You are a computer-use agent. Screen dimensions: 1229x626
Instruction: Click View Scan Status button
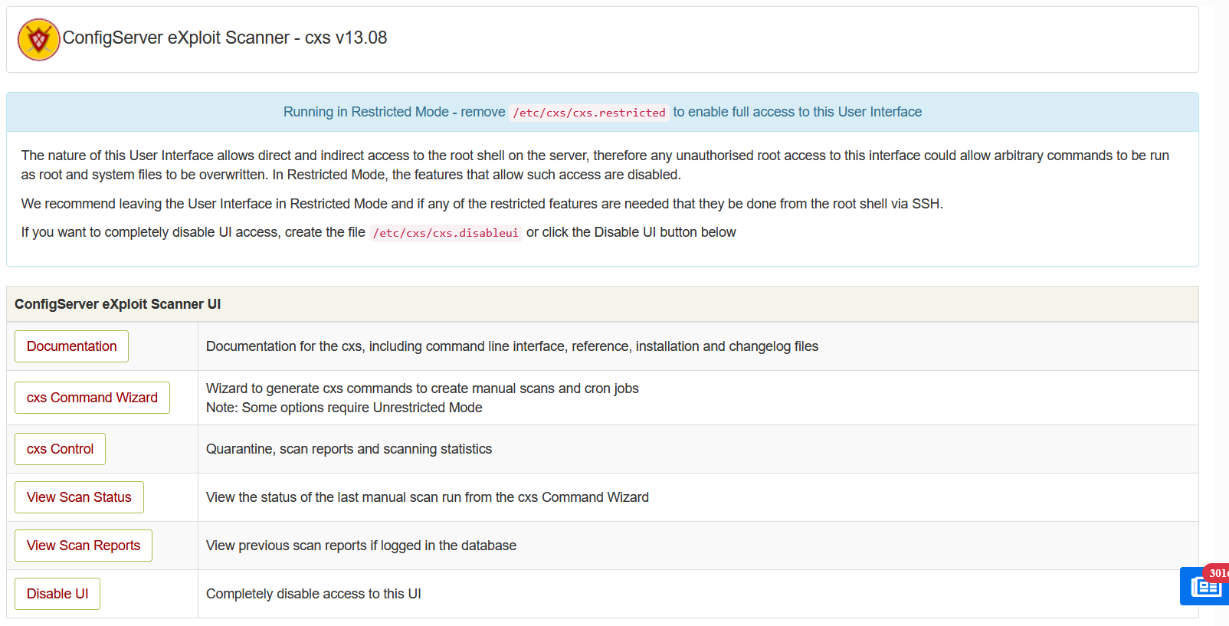point(79,497)
